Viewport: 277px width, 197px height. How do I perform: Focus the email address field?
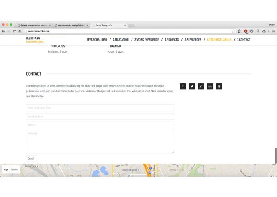click(100, 116)
